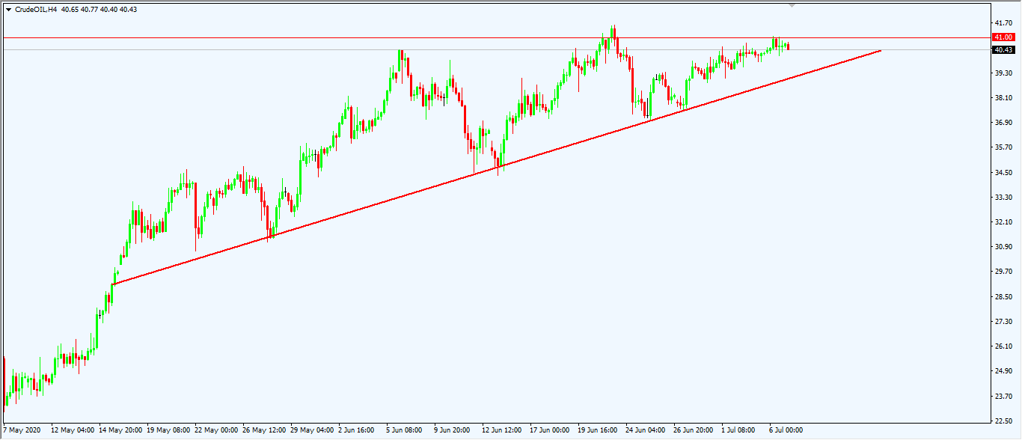Screen dimensions: 1022x440
Task: Click the 34.50 price axis label
Action: 1003,172
